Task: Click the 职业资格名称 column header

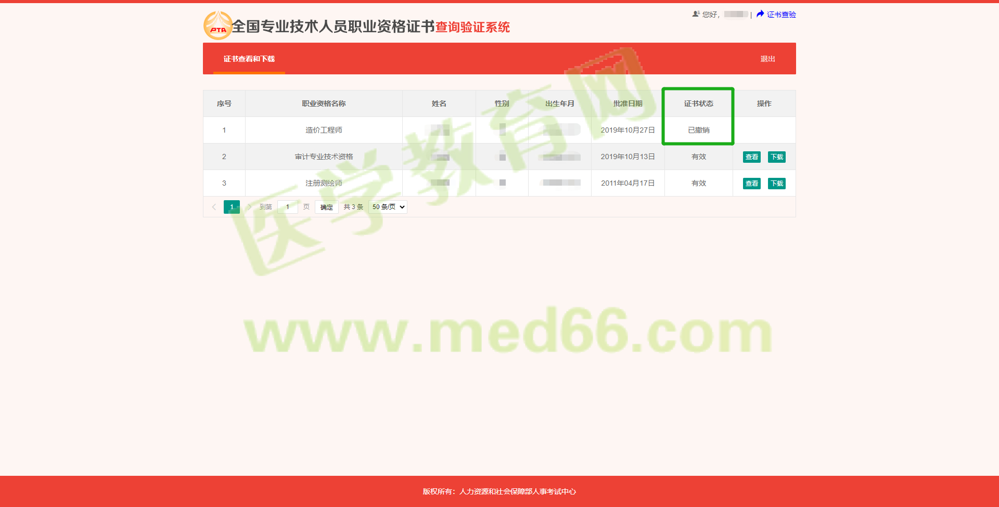Action: coord(324,103)
